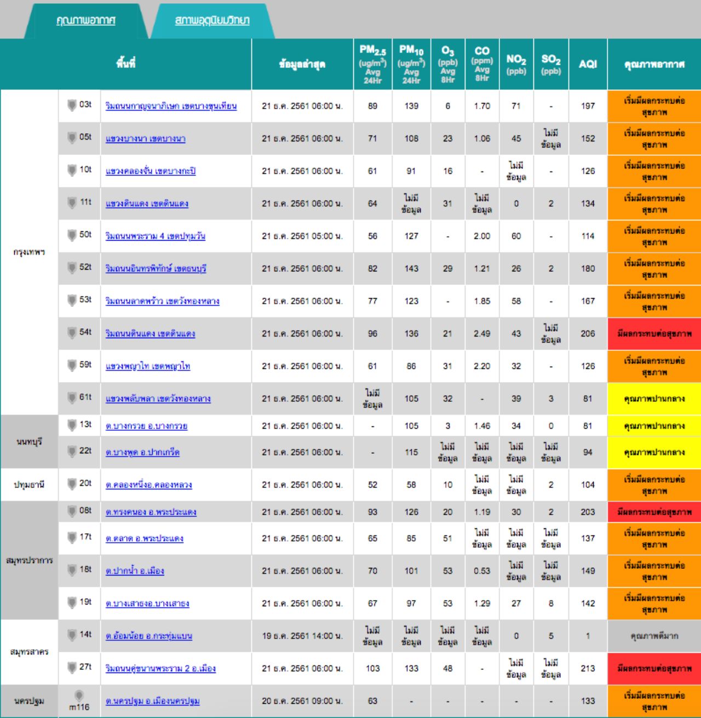
Task: Open the station name link in row 61t
Action: 158,398
